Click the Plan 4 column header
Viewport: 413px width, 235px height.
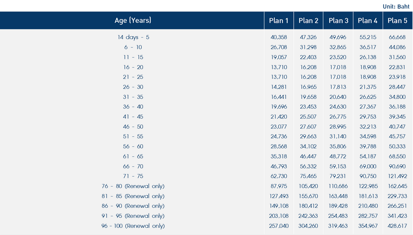pos(368,21)
